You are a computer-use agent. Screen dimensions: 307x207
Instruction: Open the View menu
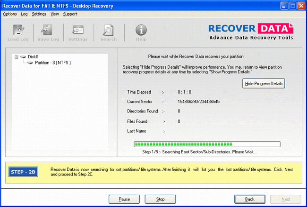click(x=55, y=14)
